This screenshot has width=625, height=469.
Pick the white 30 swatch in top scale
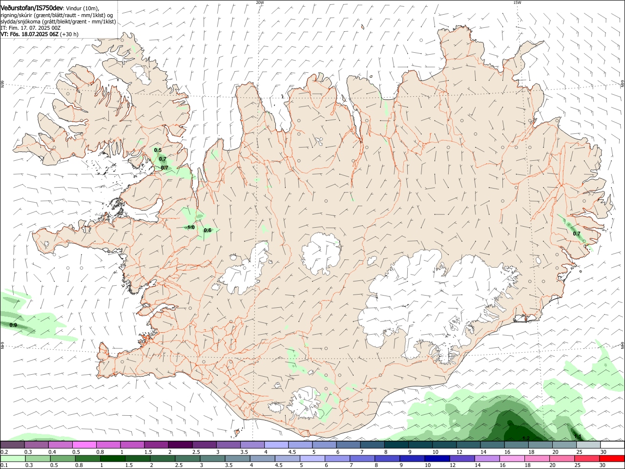coord(612,445)
